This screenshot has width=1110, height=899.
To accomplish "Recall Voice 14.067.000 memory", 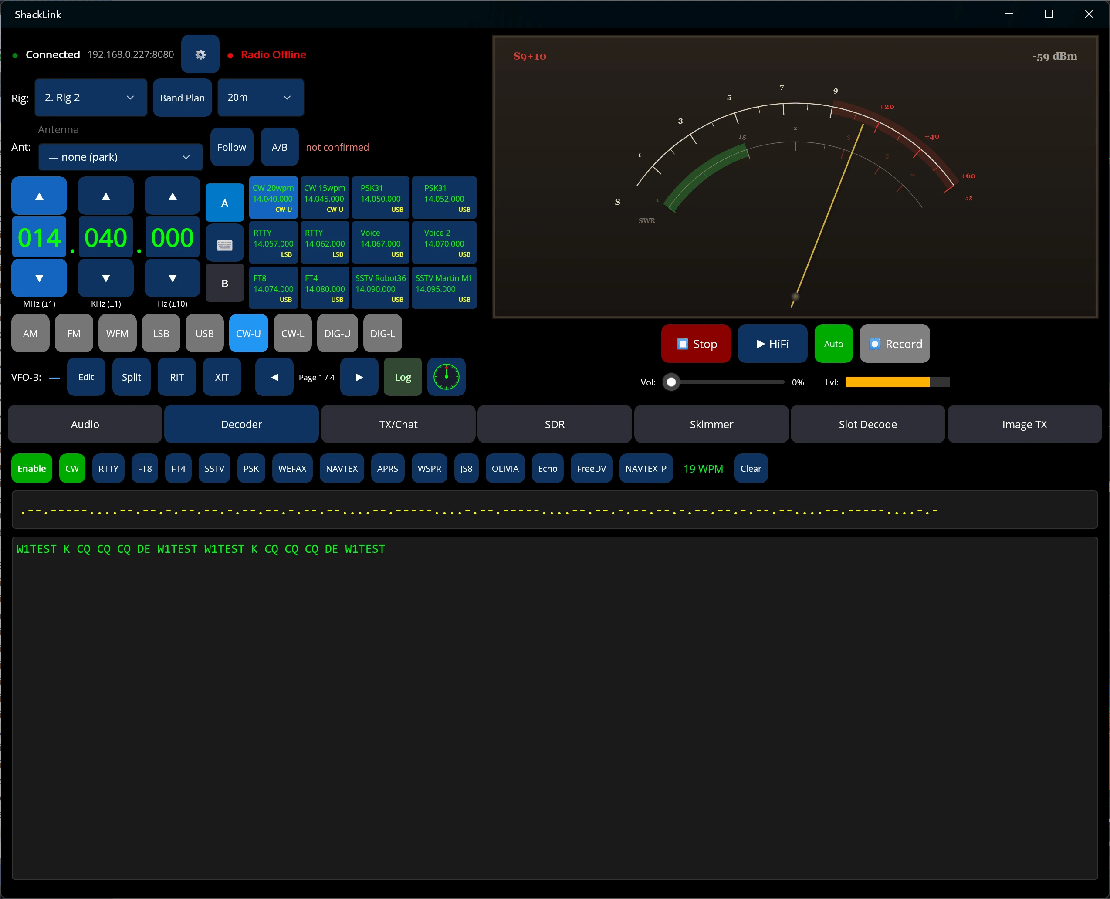I will tap(381, 243).
